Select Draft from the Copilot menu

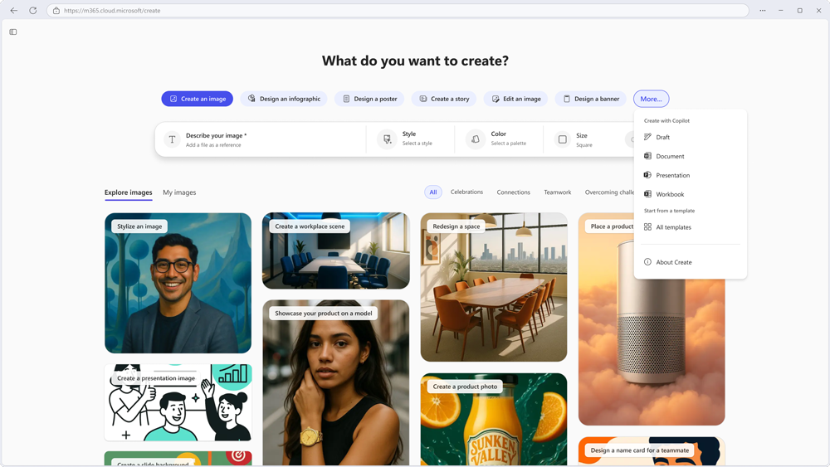662,138
